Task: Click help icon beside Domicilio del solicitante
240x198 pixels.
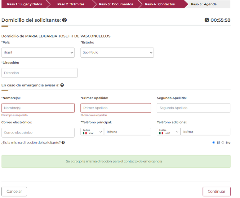Action: [64, 20]
